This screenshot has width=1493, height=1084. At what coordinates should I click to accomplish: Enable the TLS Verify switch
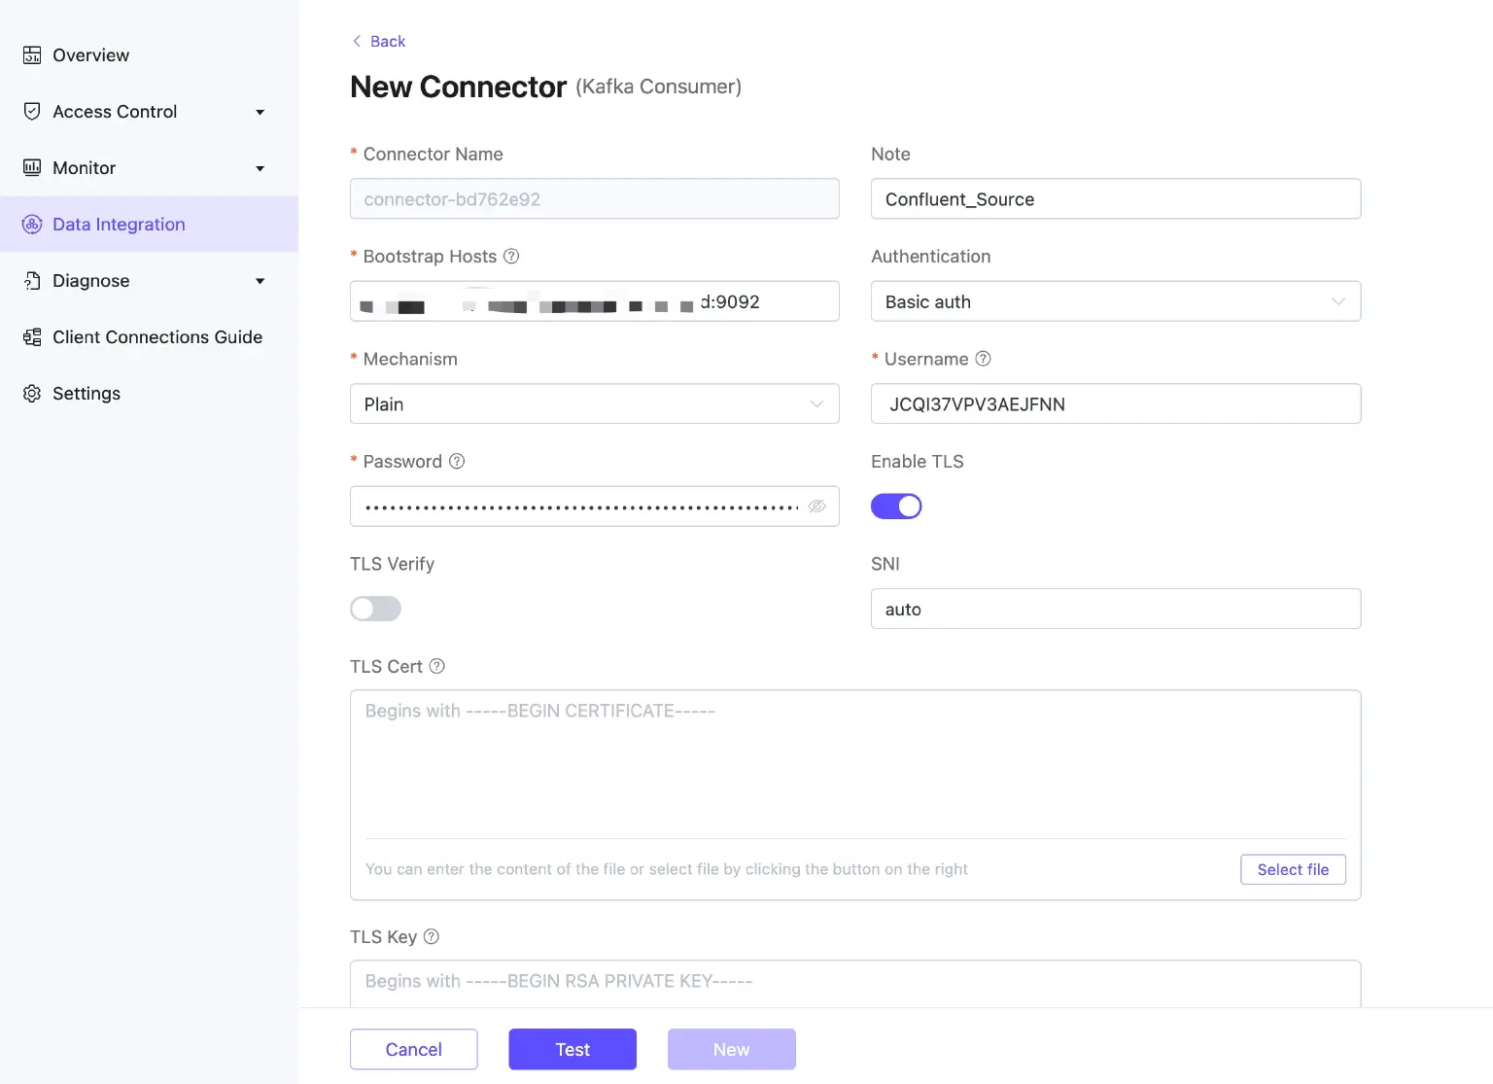click(375, 608)
